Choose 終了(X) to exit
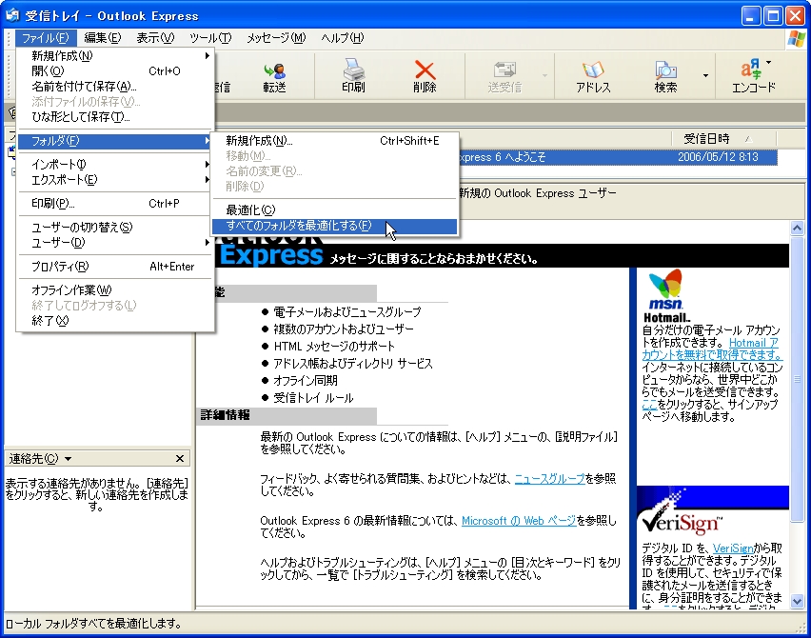Image resolution: width=811 pixels, height=638 pixels. tap(115, 321)
